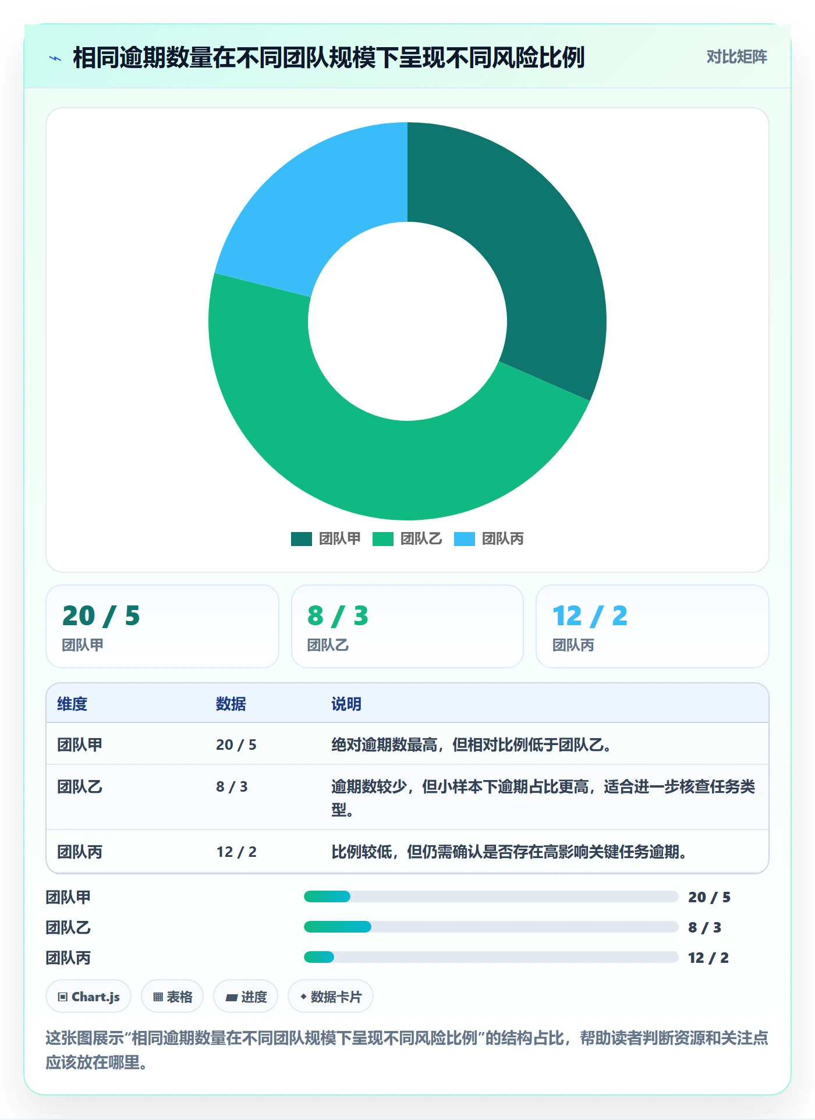Toggle 团队丙 legend entry in the chart
The width and height of the screenshot is (815, 1120).
pos(489,539)
